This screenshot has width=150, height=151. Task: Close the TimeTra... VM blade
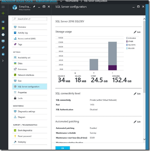coord(49,7)
